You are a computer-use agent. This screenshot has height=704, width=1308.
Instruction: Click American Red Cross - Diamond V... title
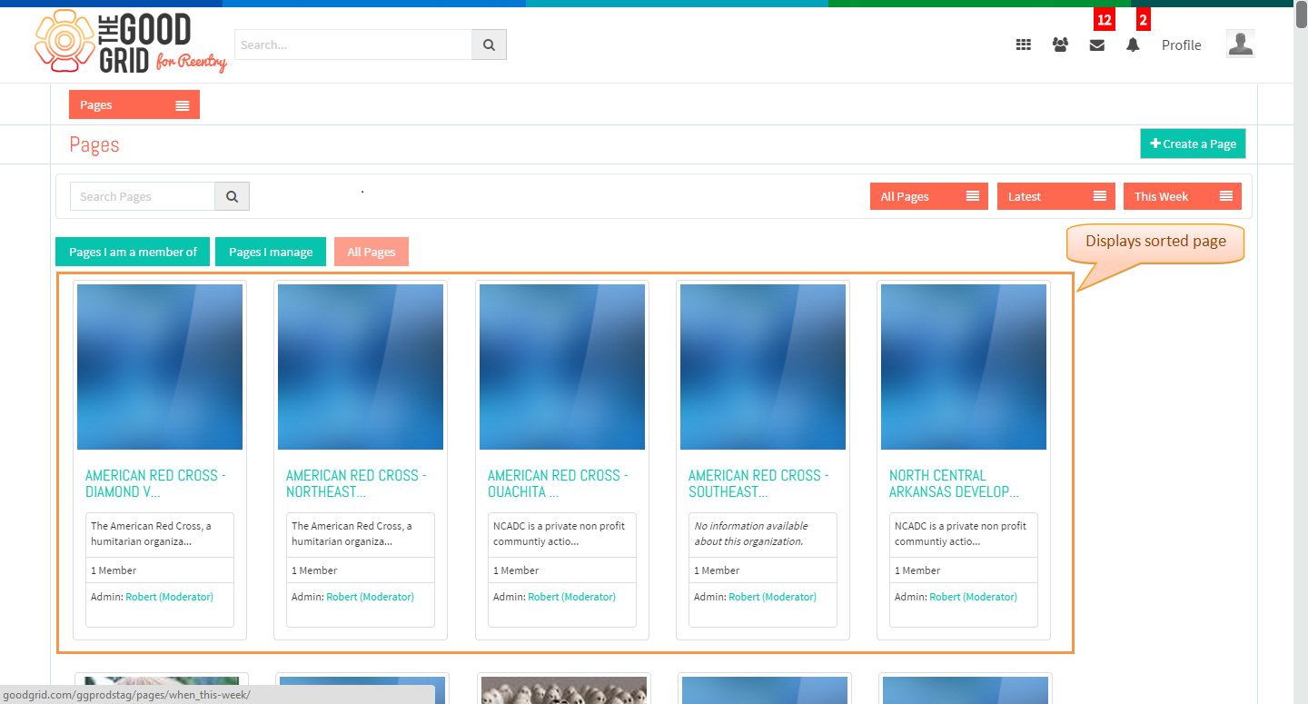[155, 483]
